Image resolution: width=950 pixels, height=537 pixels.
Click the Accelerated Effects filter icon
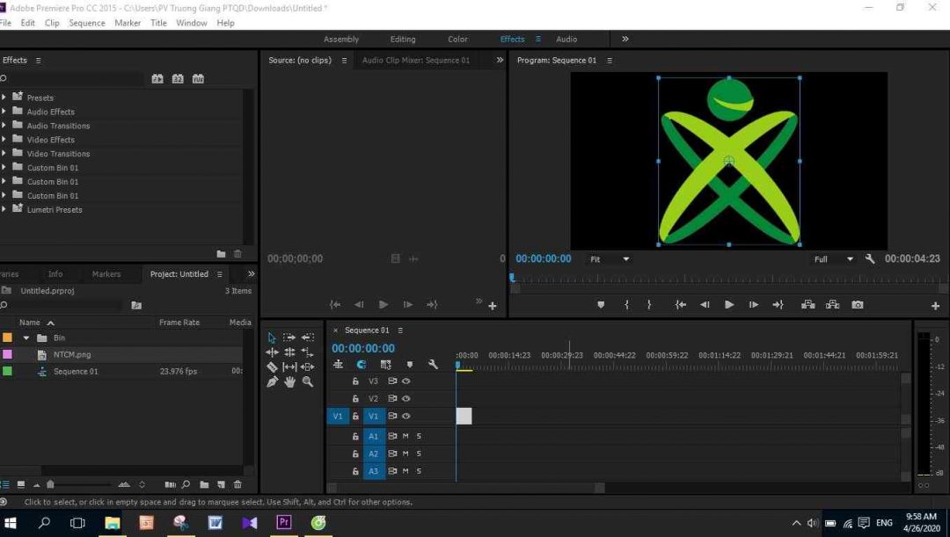point(157,79)
